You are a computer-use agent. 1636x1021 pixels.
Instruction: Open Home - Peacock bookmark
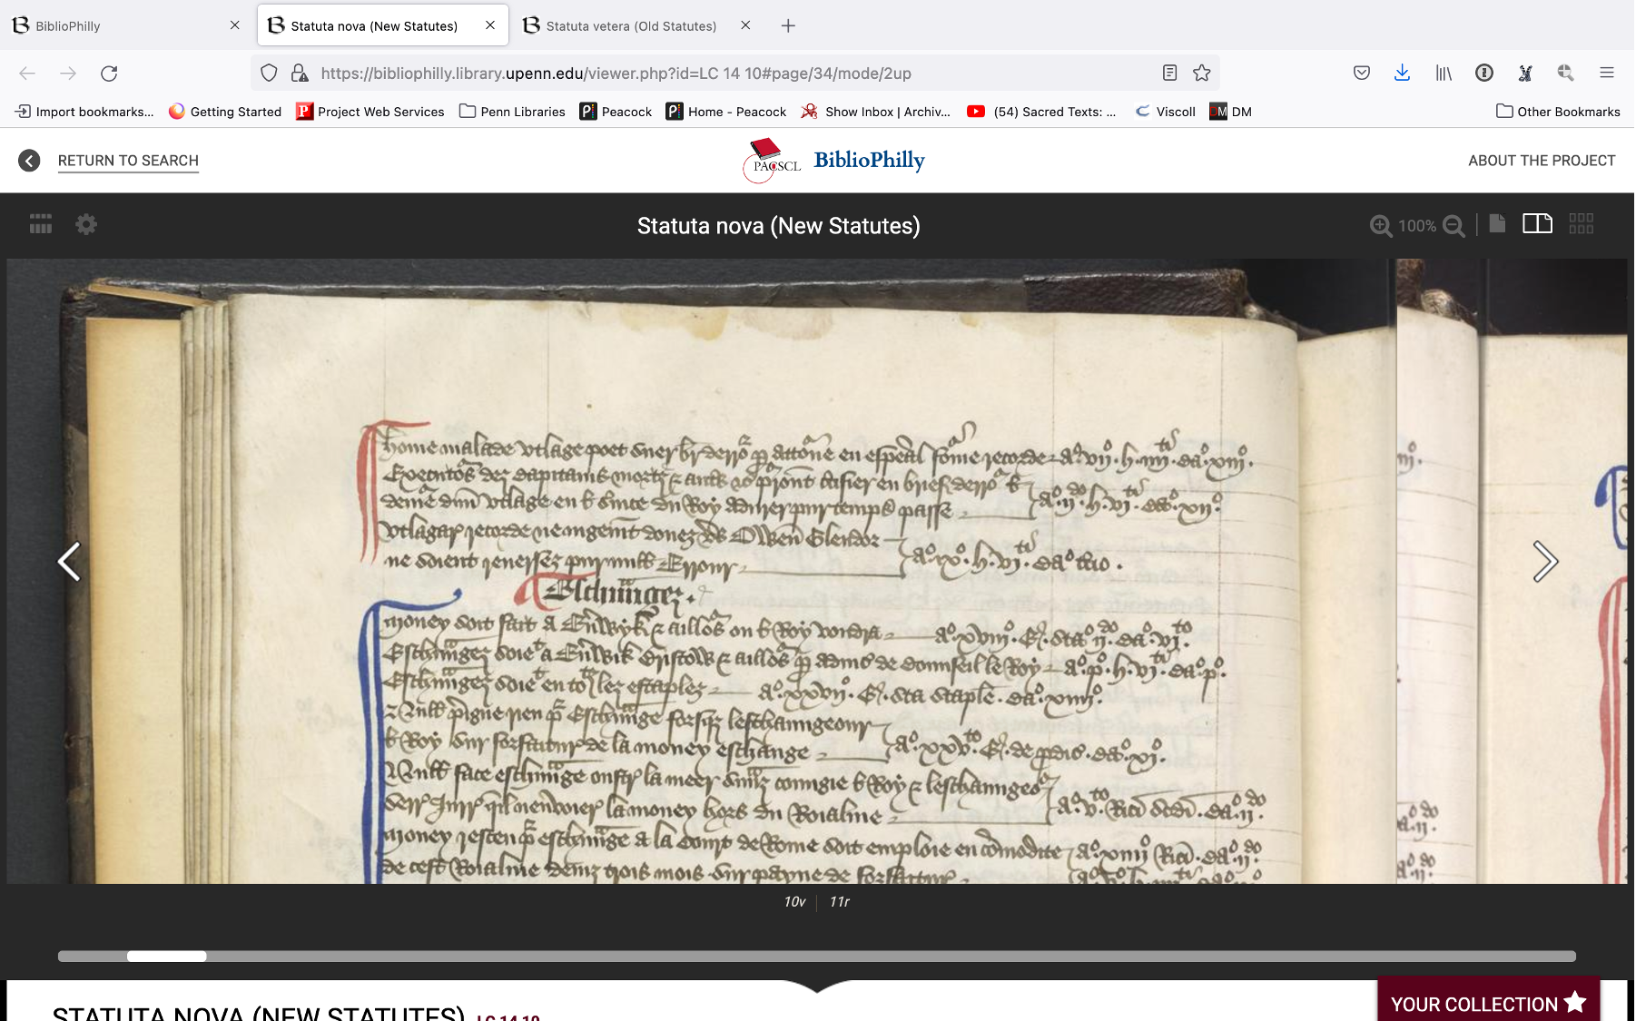click(726, 112)
